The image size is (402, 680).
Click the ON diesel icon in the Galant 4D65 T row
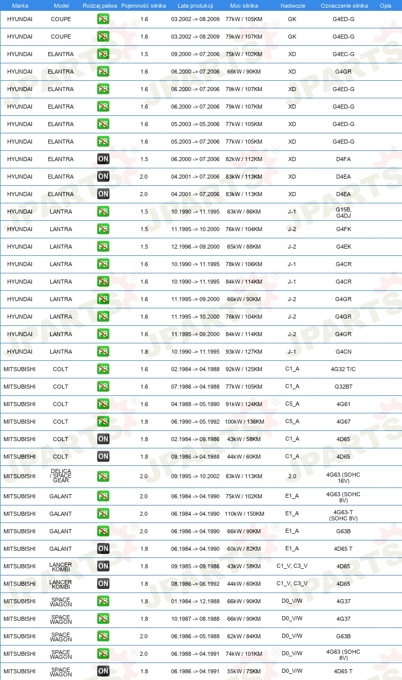point(103,549)
